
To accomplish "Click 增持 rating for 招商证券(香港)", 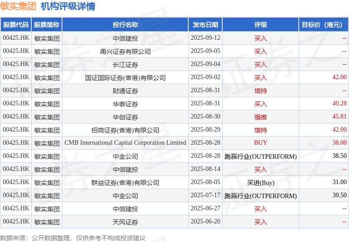I will (x=261, y=130).
